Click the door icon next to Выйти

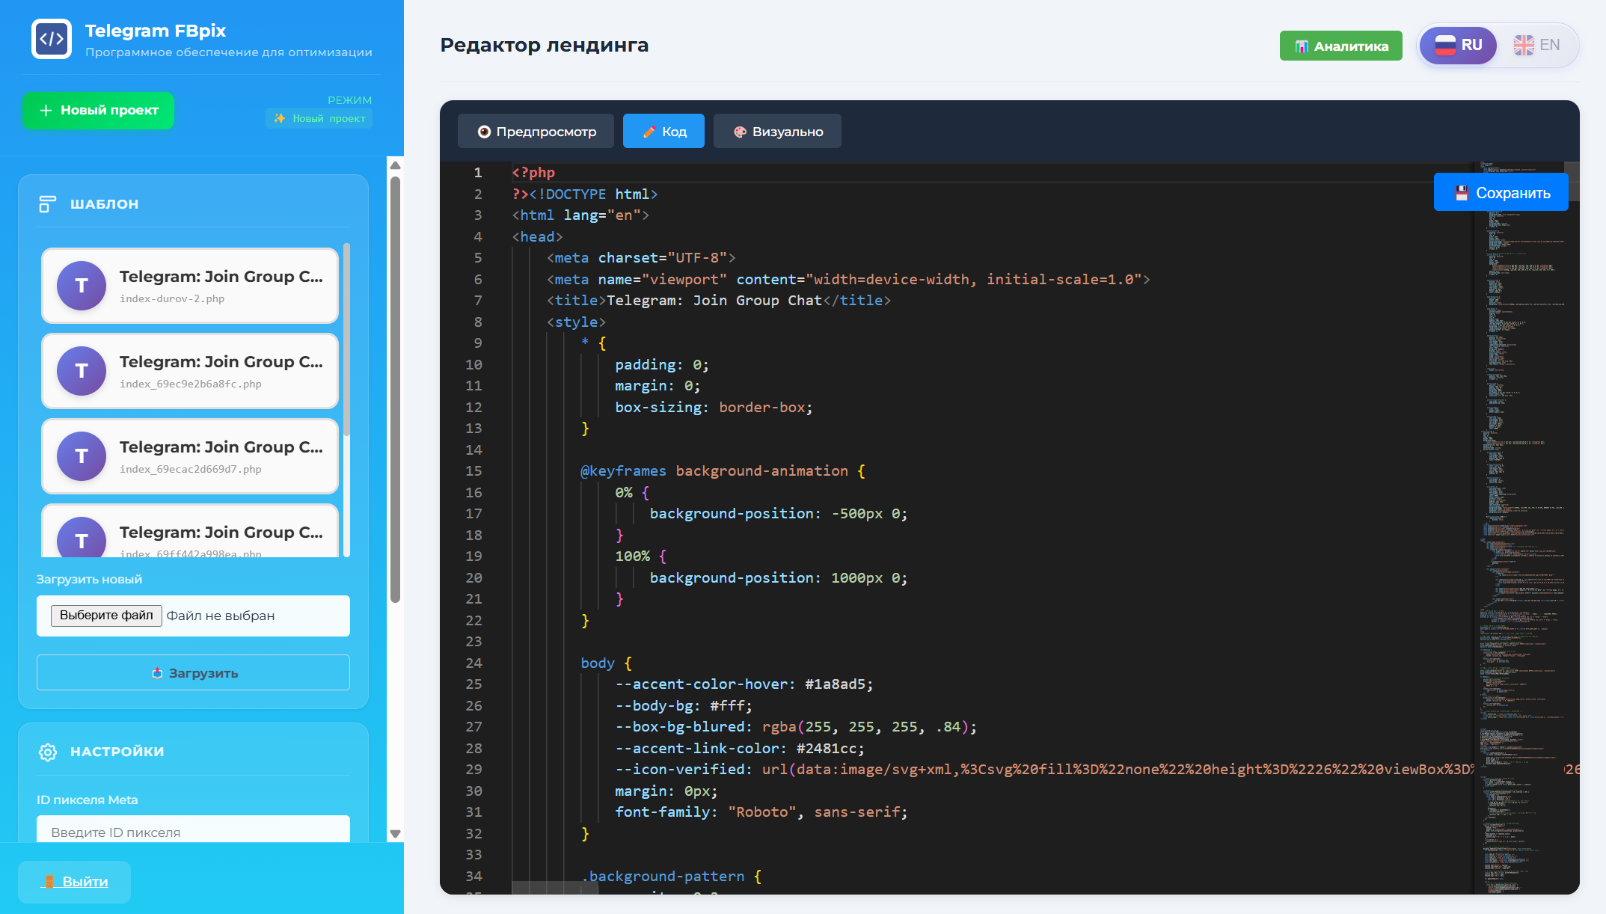tap(49, 882)
